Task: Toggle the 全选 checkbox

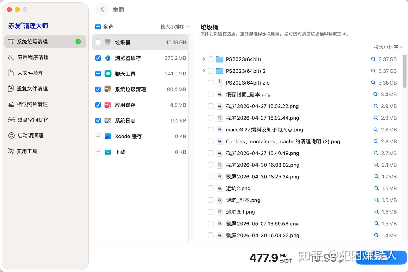Action: coord(98,27)
